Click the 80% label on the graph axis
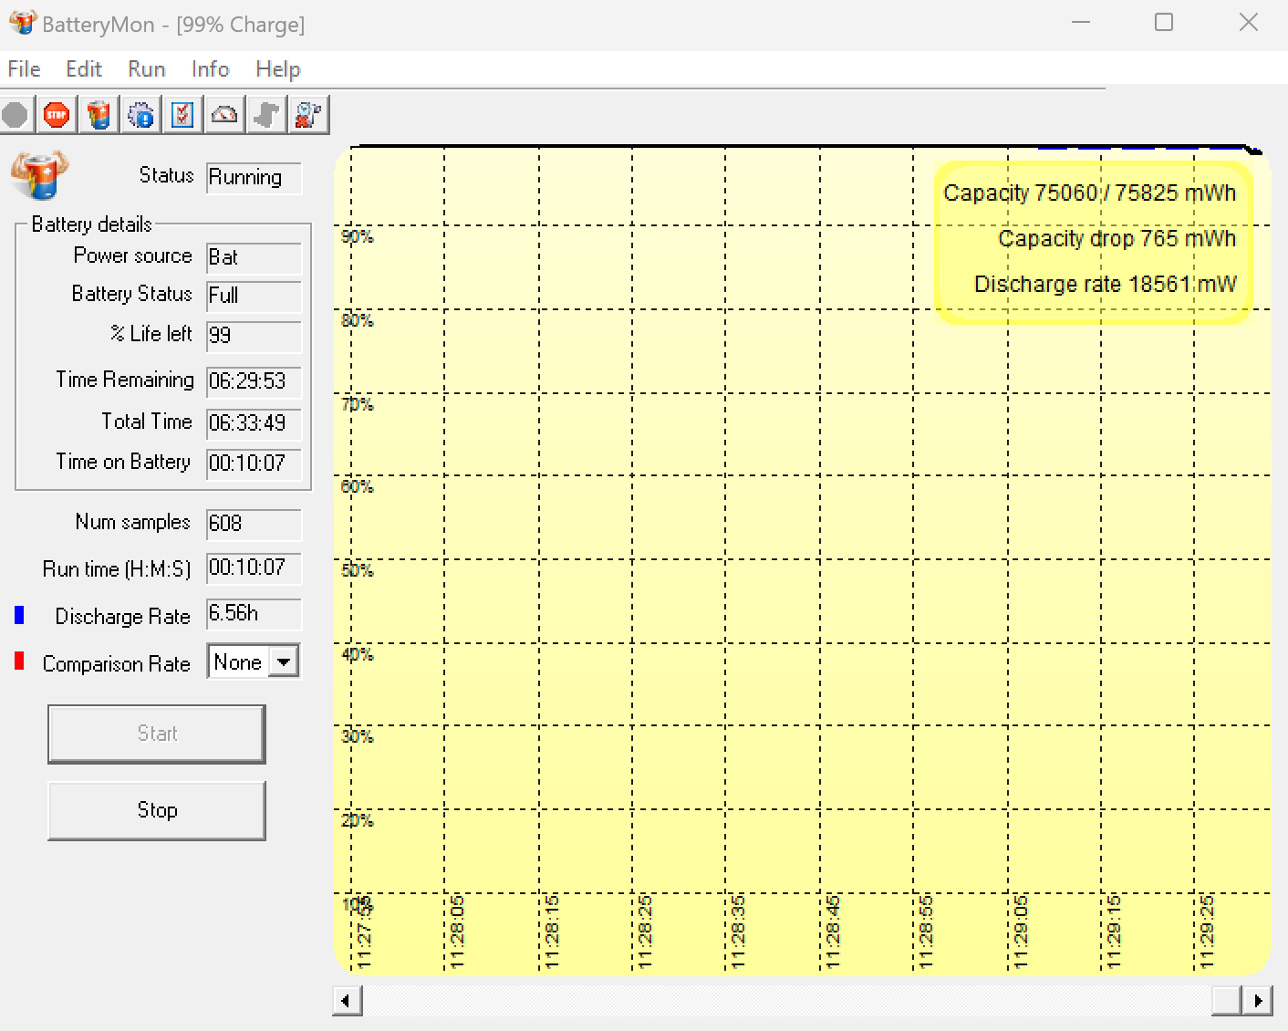This screenshot has height=1031, width=1288. point(357,321)
